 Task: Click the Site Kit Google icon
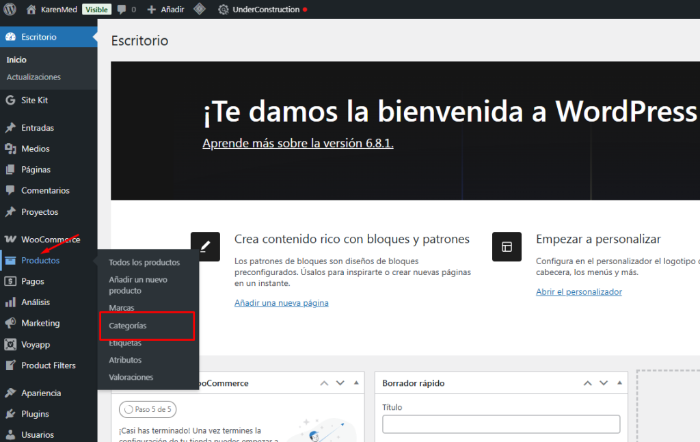click(10, 100)
